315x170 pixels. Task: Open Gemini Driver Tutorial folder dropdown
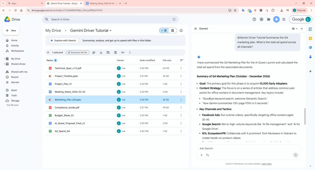[x=111, y=31]
